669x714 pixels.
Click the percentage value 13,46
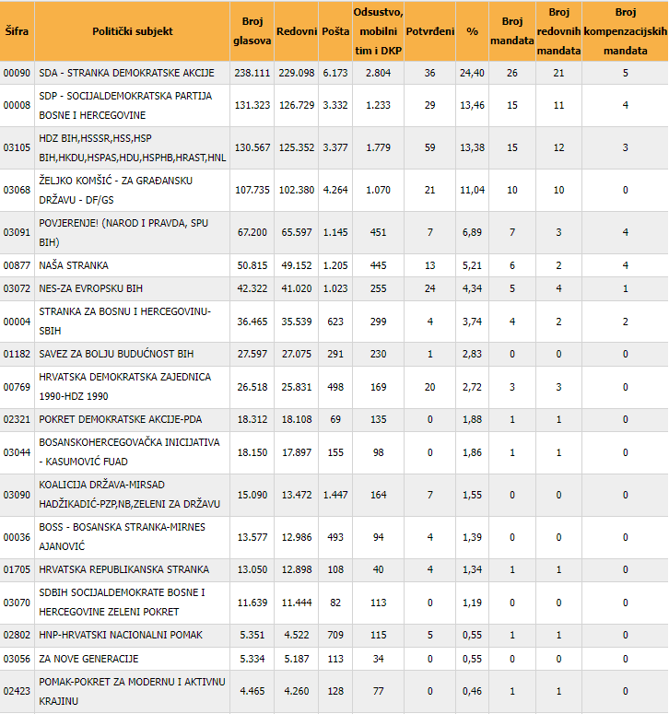click(x=472, y=106)
